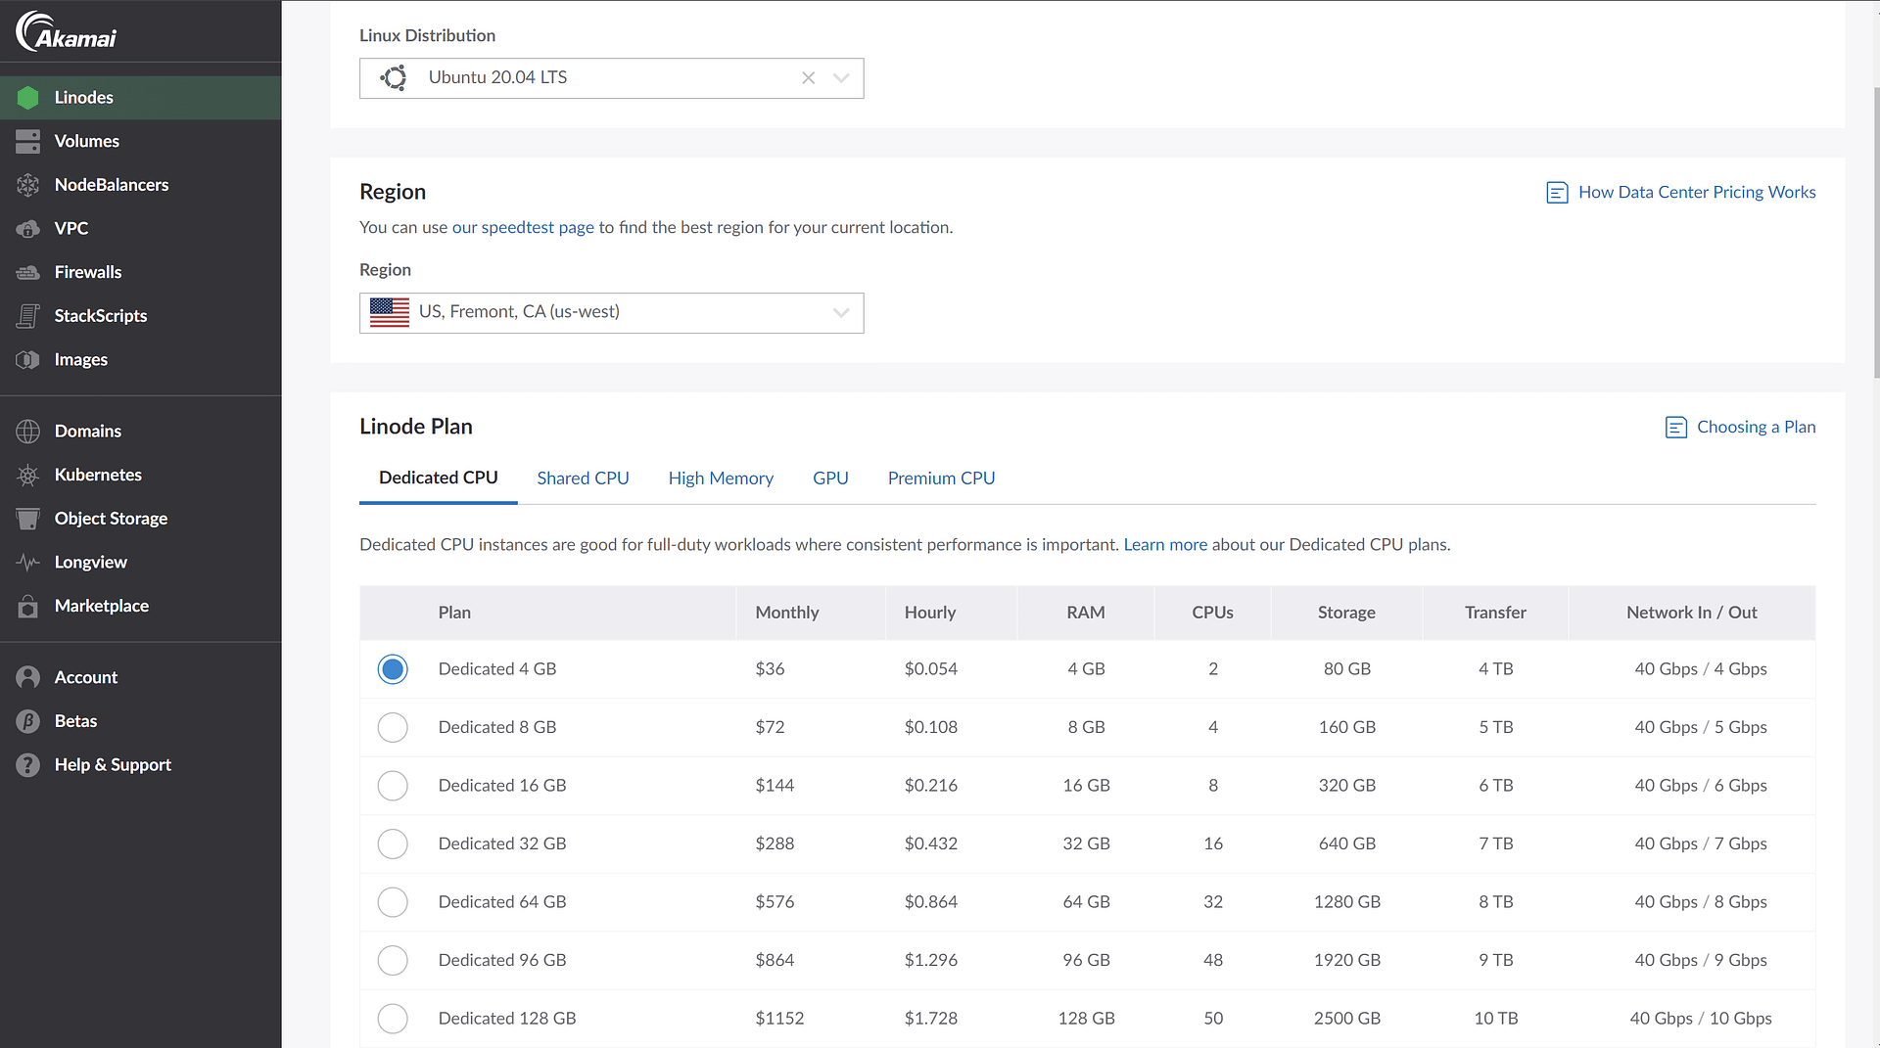The width and height of the screenshot is (1880, 1048).
Task: Open Help & Support question mark icon
Action: tap(27, 765)
